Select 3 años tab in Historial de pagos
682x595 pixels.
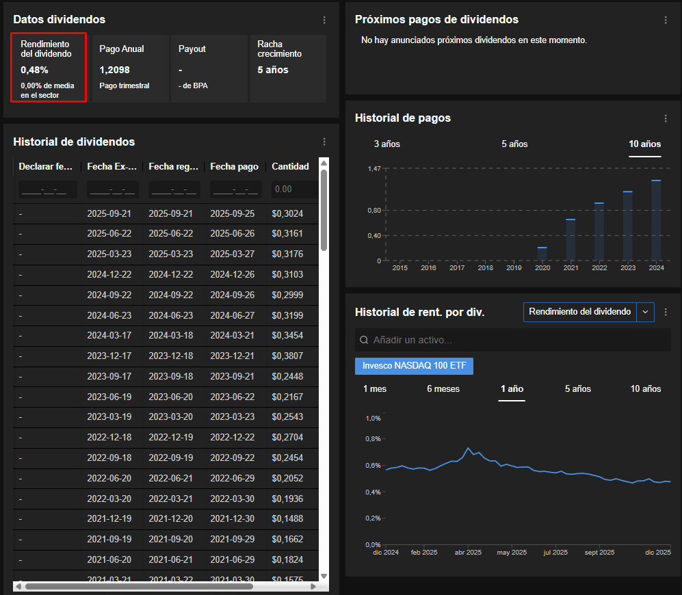(x=387, y=144)
